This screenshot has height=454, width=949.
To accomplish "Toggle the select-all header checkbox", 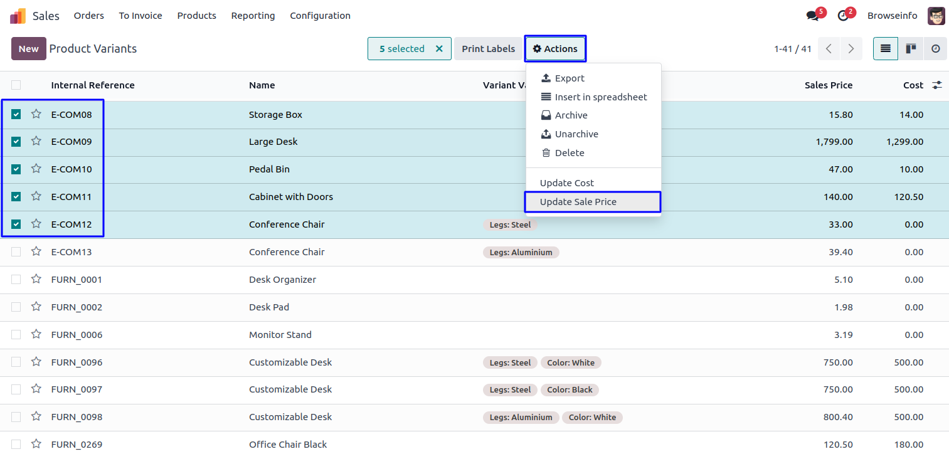I will pyautogui.click(x=16, y=85).
